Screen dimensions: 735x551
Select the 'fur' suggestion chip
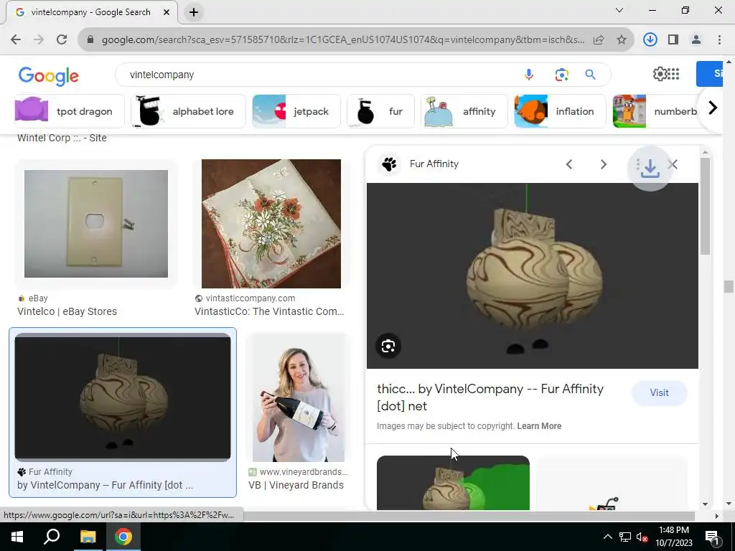pyautogui.click(x=380, y=111)
